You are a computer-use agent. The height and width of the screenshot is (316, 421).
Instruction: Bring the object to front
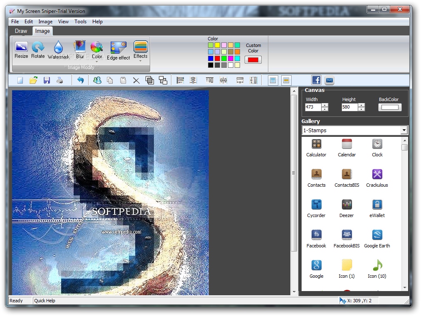(149, 80)
